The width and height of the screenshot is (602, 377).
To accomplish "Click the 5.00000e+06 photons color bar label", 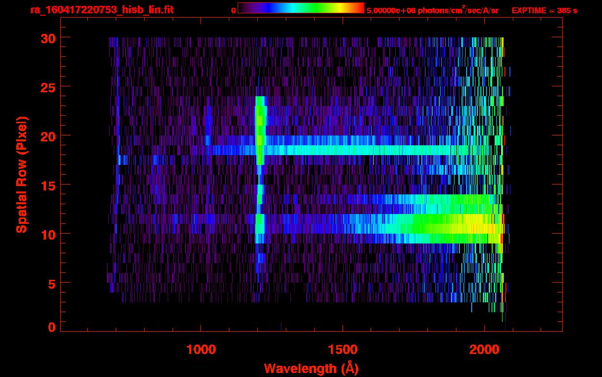I will [x=432, y=10].
